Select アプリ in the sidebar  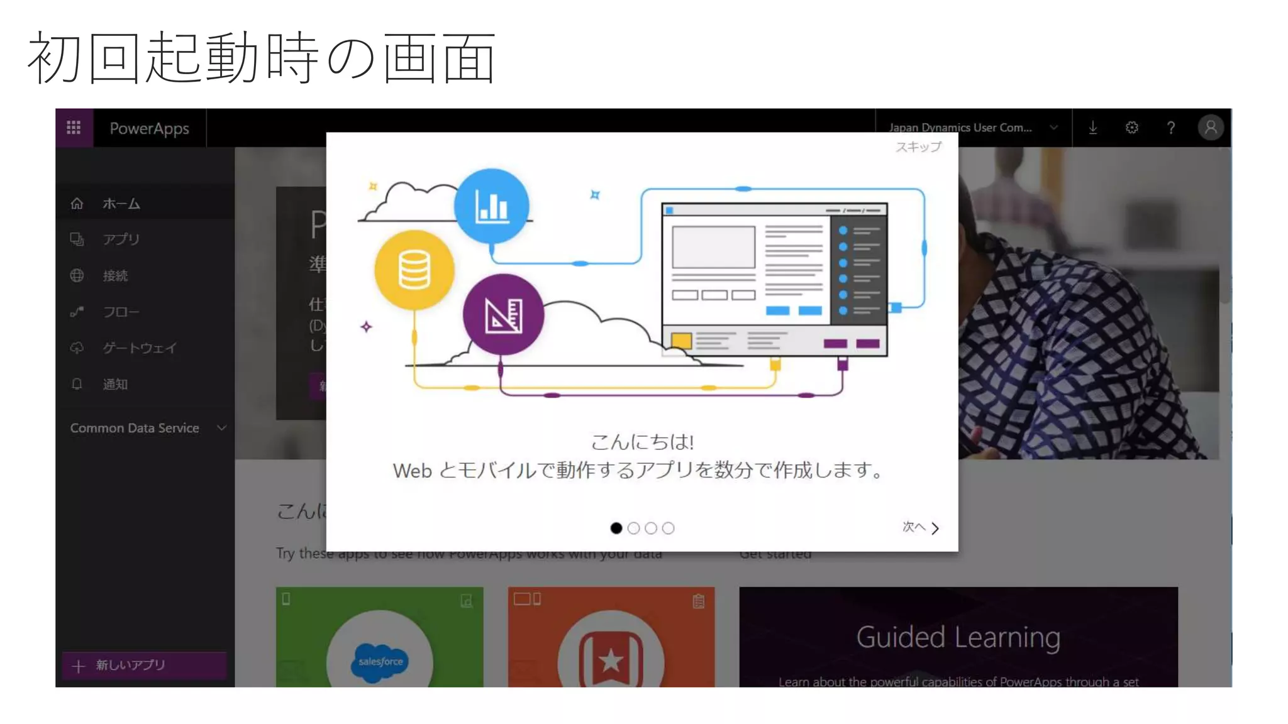(x=145, y=239)
